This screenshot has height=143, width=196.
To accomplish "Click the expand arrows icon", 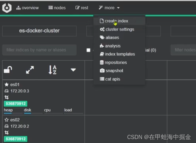I will coord(30,70).
